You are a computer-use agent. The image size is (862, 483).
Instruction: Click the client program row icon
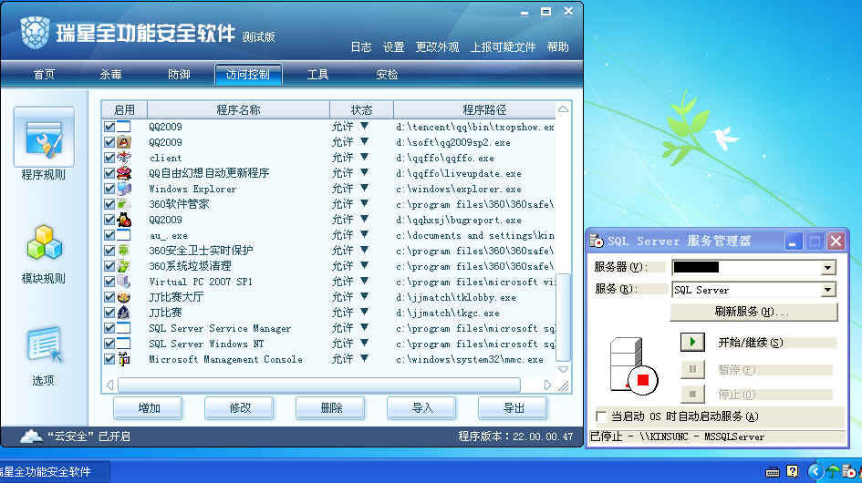[x=124, y=158]
